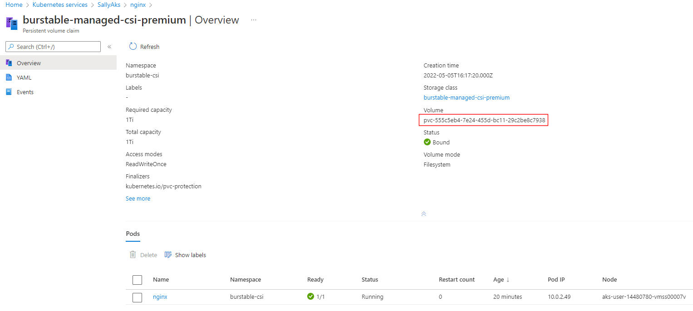This screenshot has height=311, width=693.
Task: Click Show labels button
Action: tap(185, 255)
